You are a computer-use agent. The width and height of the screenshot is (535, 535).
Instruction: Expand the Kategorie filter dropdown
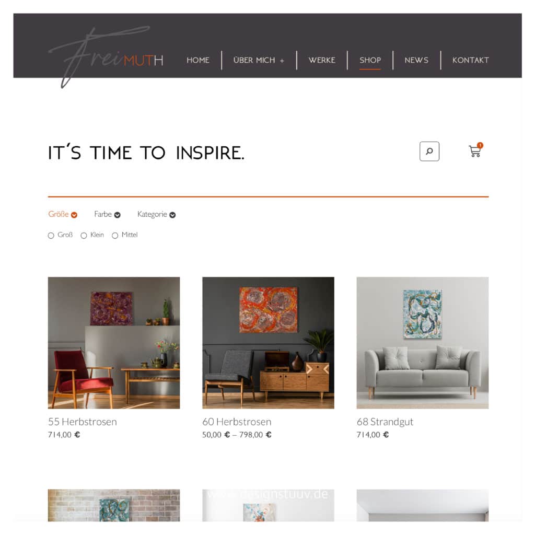(156, 214)
